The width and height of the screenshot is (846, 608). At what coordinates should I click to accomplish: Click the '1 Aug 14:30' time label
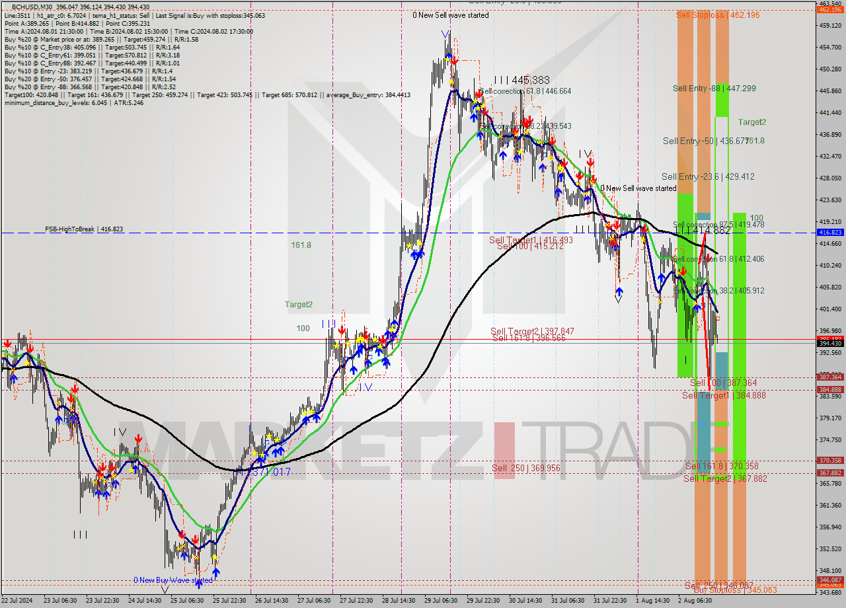click(x=652, y=601)
